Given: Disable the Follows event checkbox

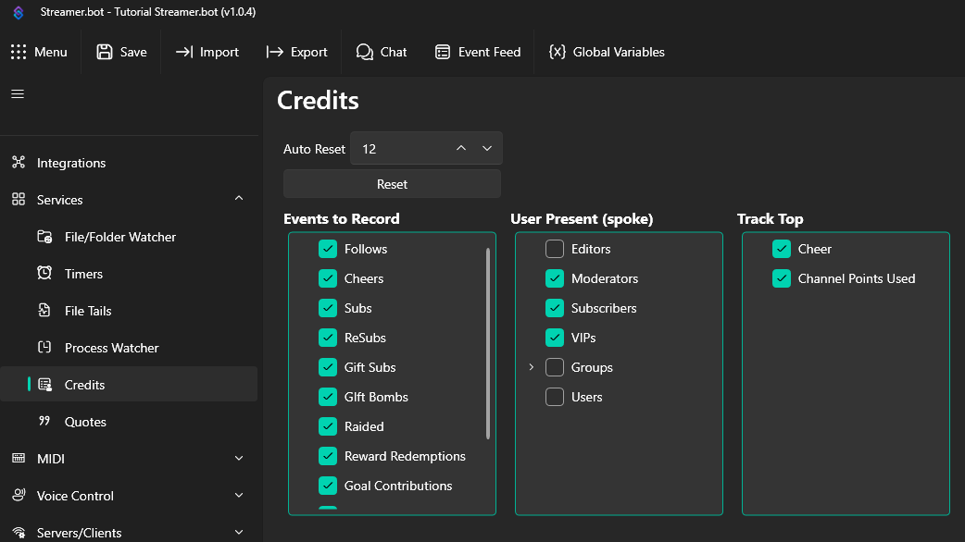Looking at the screenshot, I should coord(328,249).
